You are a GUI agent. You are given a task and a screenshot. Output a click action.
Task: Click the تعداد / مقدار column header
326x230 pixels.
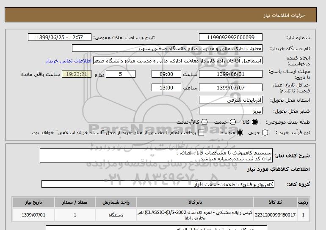pos(75,202)
